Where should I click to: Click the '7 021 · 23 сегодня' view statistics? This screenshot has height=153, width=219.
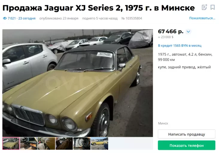pos(22,18)
